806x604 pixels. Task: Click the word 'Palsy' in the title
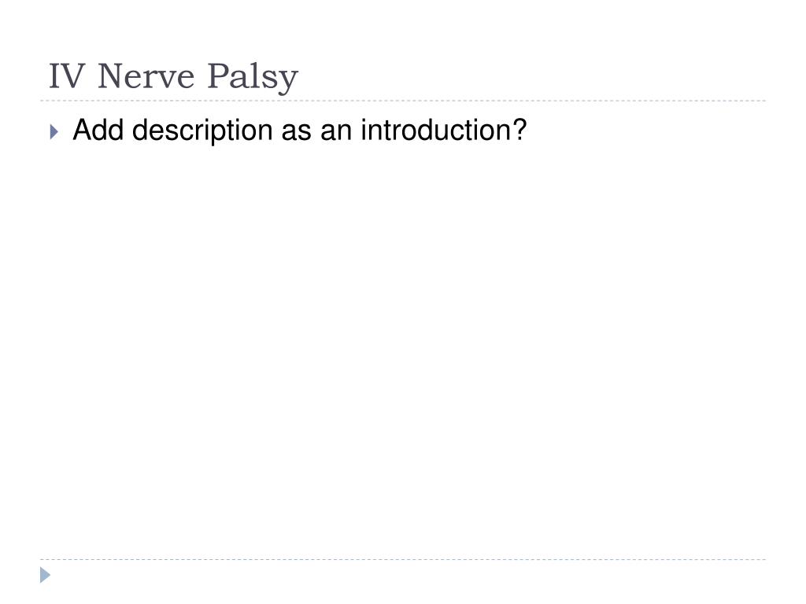click(253, 78)
